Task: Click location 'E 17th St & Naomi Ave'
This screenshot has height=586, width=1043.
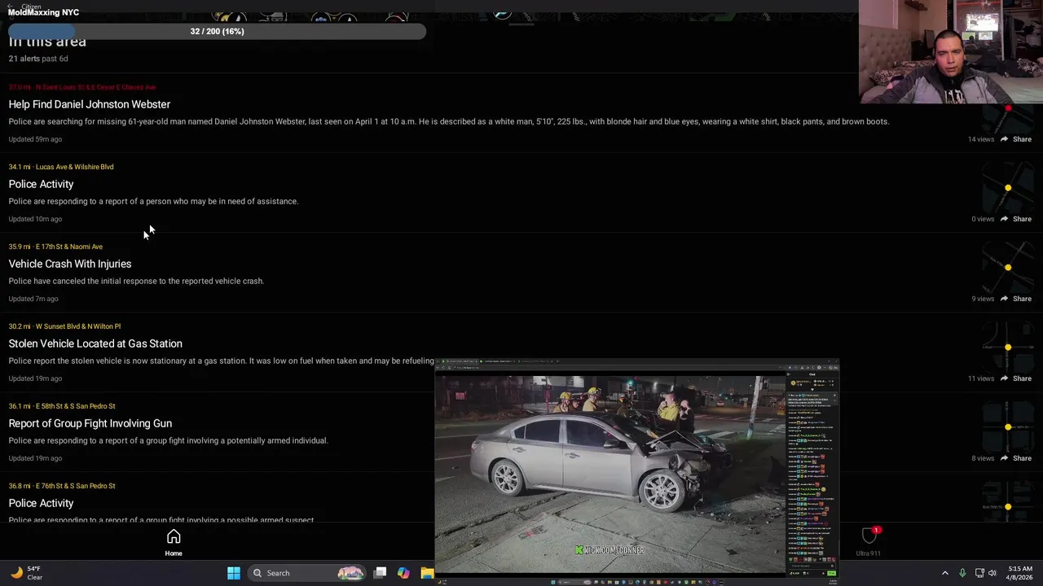Action: point(69,247)
